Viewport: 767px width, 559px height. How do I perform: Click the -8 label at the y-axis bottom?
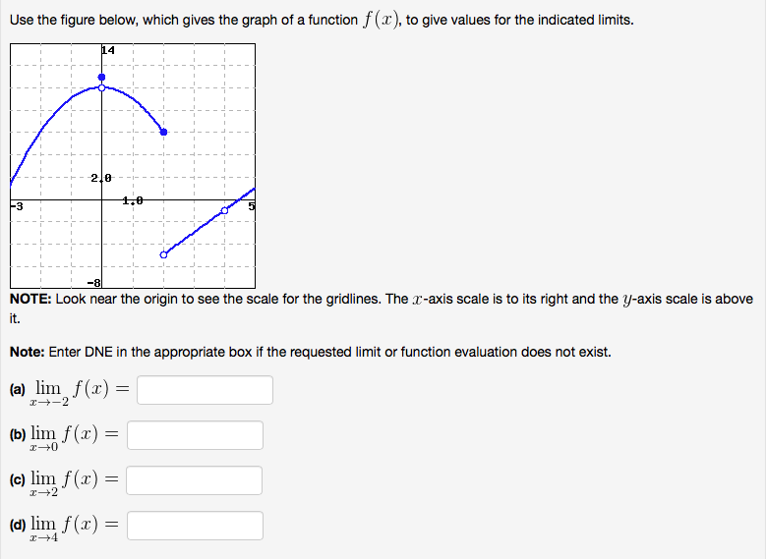94,283
